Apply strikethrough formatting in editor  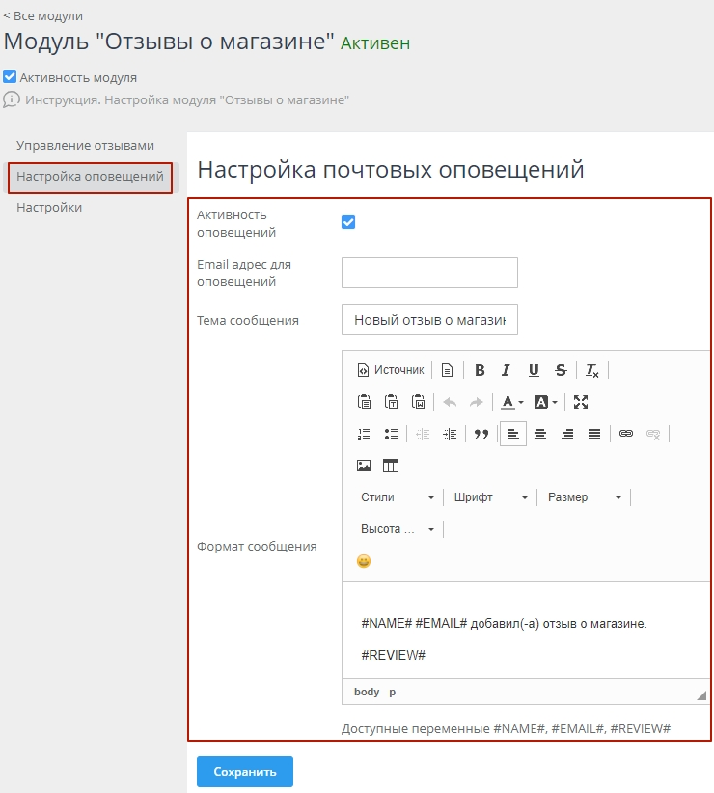tap(561, 370)
